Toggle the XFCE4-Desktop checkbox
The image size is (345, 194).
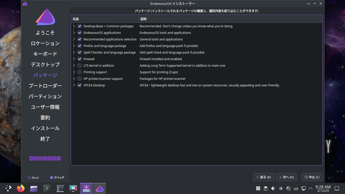[80, 85]
